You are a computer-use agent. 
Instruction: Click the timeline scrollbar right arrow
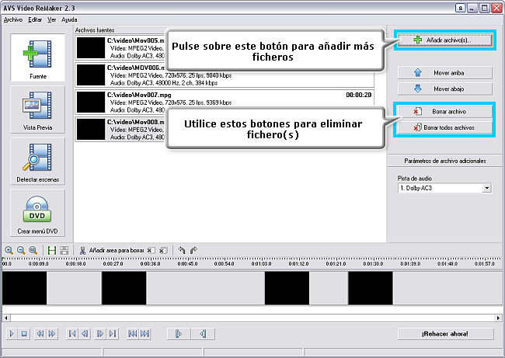click(x=498, y=318)
